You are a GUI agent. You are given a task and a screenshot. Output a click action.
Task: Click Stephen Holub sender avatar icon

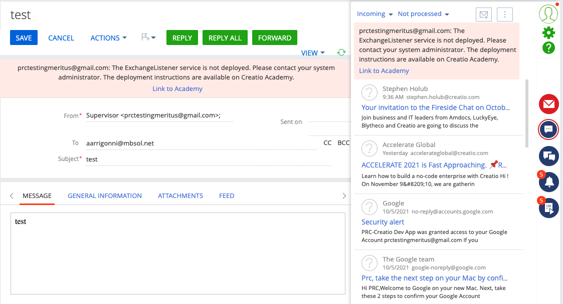369,92
